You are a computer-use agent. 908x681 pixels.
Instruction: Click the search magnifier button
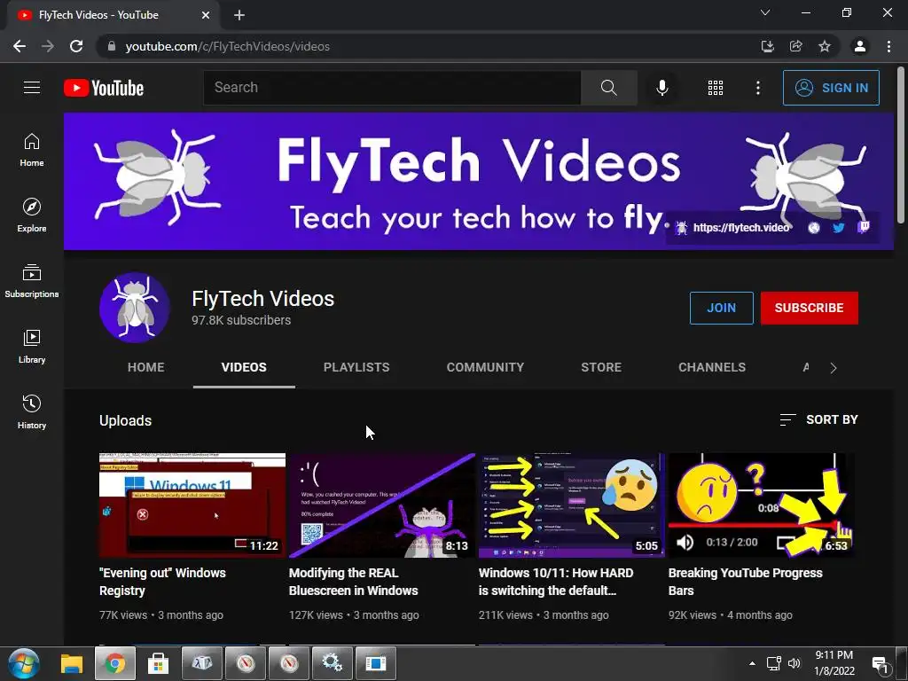click(x=608, y=88)
